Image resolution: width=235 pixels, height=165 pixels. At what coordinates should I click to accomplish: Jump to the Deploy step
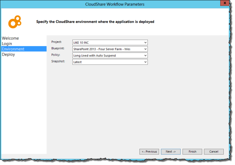point(8,54)
